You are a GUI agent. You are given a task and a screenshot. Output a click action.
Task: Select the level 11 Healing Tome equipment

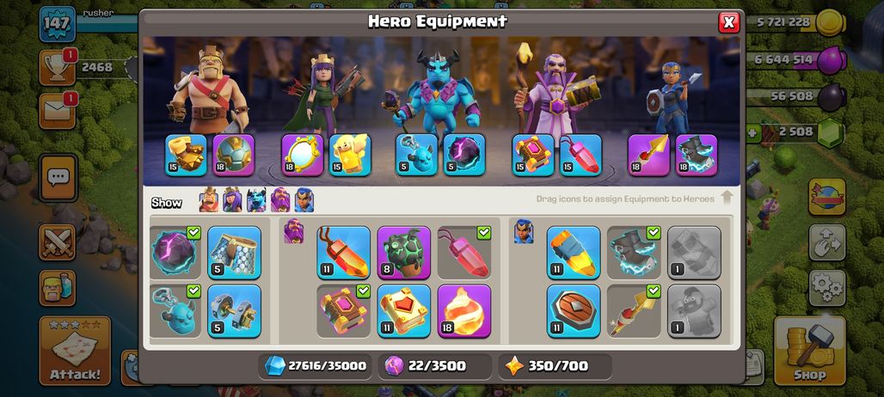(x=403, y=311)
